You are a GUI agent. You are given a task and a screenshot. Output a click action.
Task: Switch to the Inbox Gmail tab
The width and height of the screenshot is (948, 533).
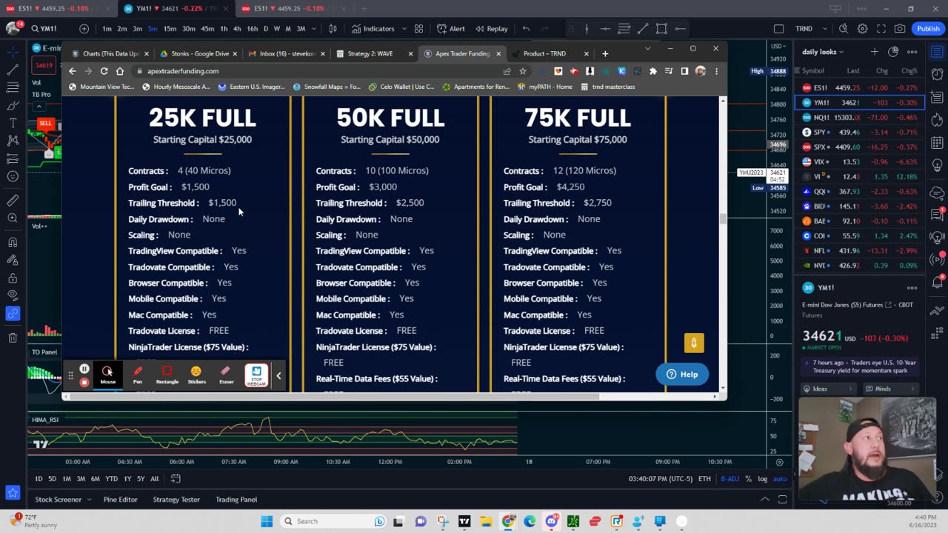pos(285,53)
